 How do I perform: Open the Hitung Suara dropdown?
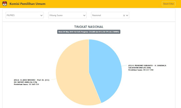pos(67,15)
